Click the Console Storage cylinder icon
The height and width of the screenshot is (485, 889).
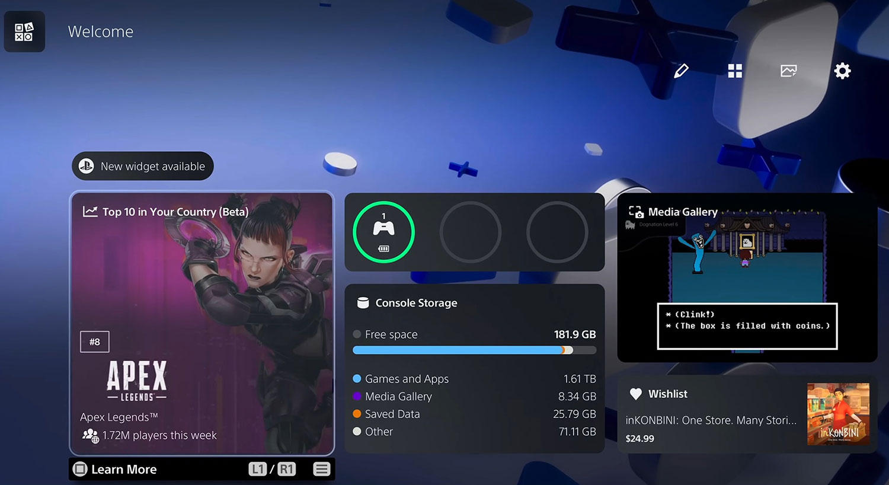[x=363, y=303]
